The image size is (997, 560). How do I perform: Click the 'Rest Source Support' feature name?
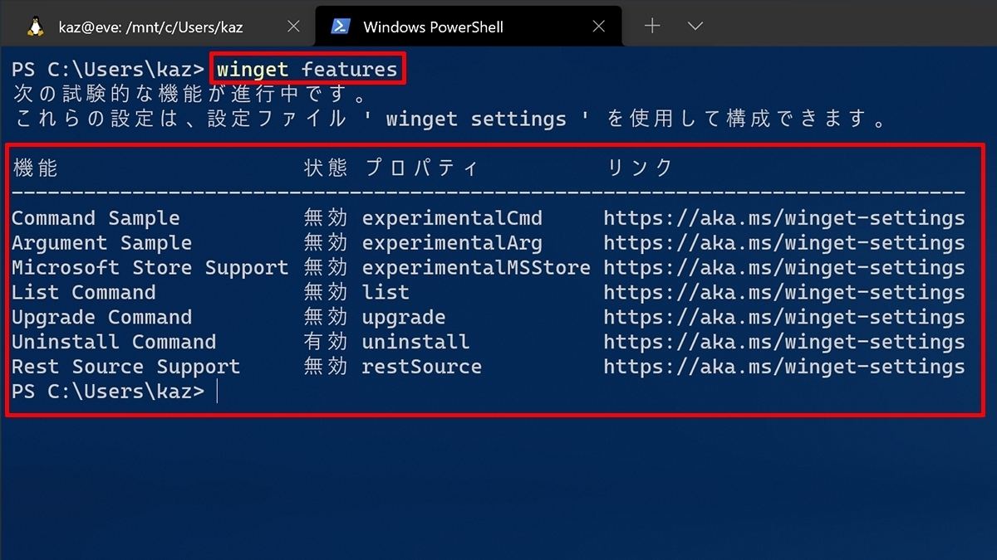125,367
